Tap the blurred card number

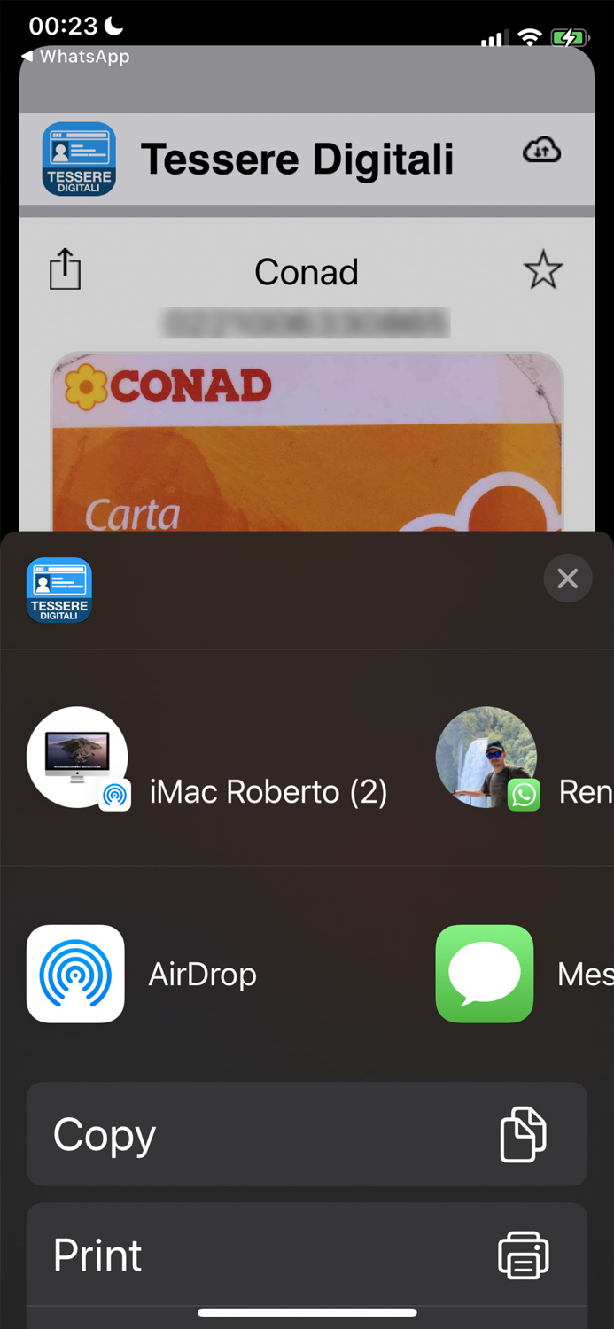point(307,323)
